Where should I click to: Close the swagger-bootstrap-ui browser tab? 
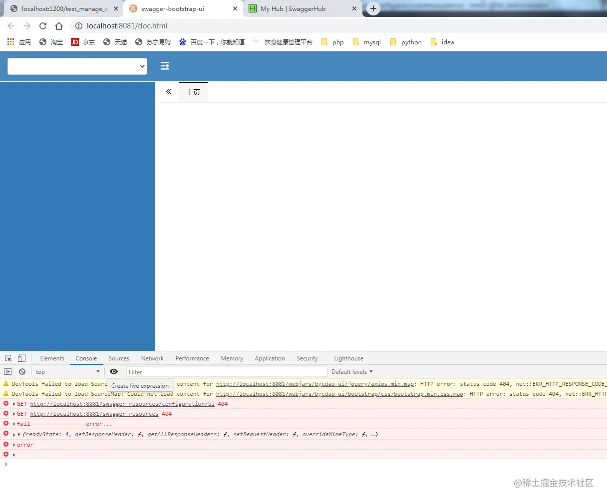235,8
